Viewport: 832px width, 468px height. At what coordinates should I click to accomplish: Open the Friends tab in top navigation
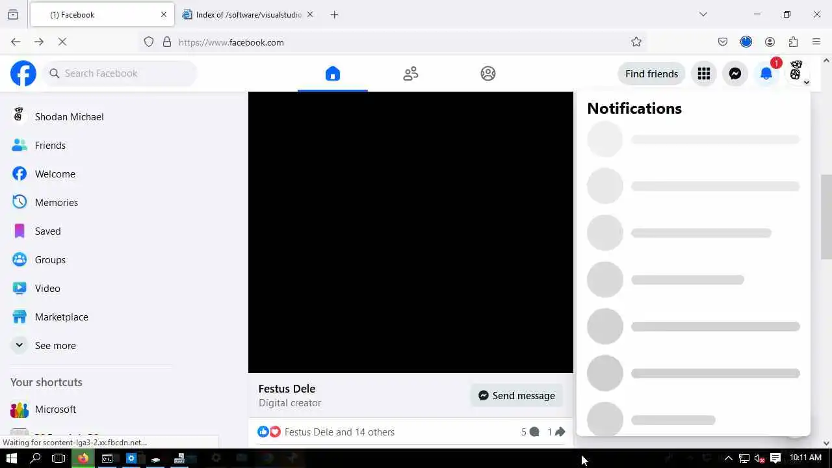pos(411,73)
